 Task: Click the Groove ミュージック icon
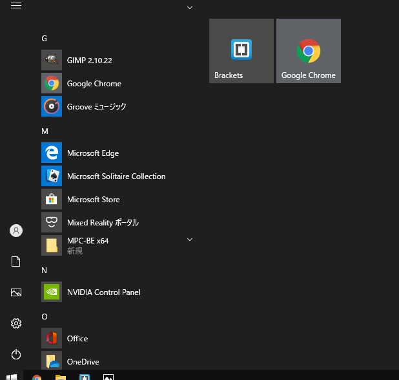tap(52, 106)
